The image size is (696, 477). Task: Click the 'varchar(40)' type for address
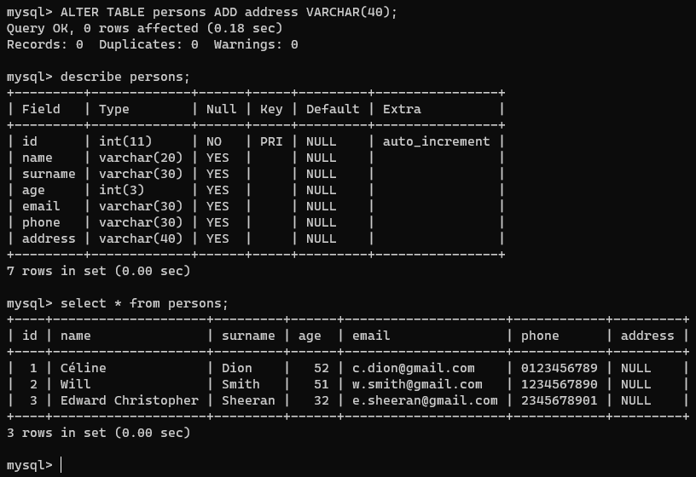[141, 238]
